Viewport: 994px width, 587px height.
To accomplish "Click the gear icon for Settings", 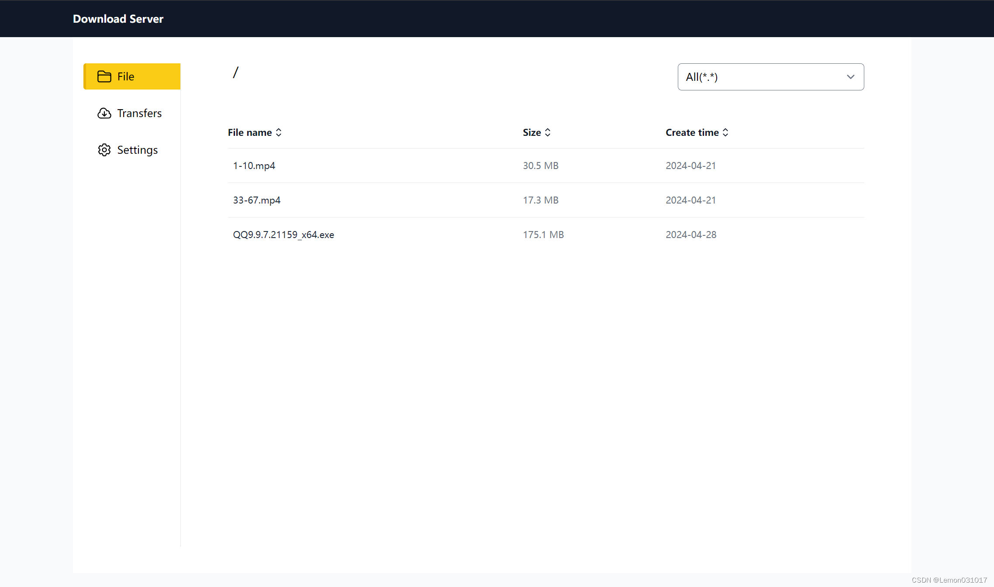I will pyautogui.click(x=104, y=150).
